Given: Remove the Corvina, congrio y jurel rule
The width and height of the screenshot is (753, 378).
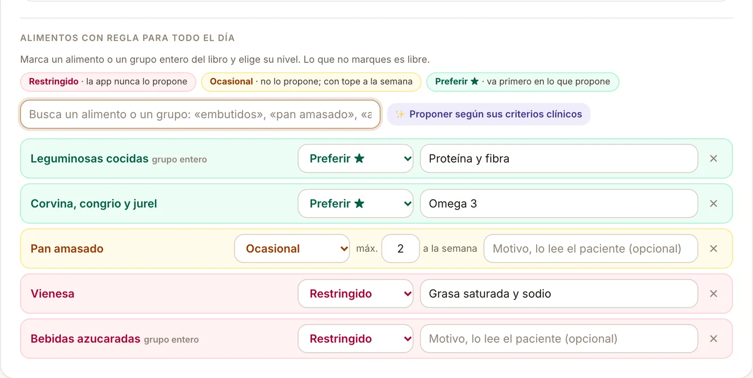Looking at the screenshot, I should pyautogui.click(x=713, y=204).
